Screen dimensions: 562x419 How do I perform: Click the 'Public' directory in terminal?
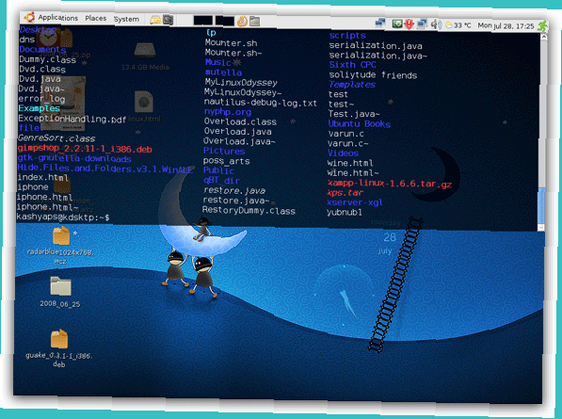pyautogui.click(x=219, y=170)
